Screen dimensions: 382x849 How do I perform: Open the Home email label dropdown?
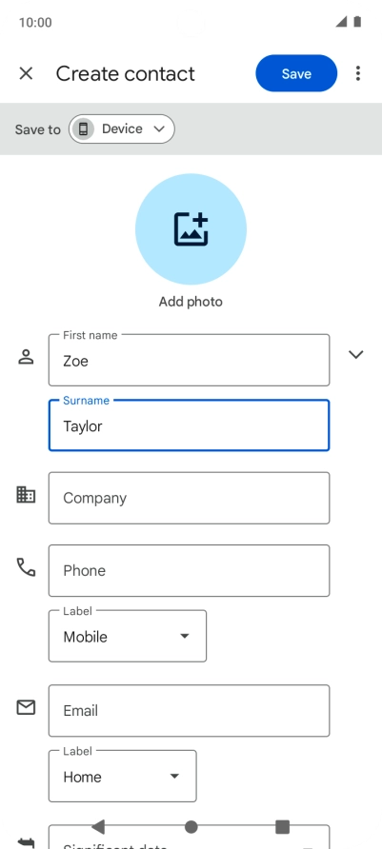click(x=123, y=777)
